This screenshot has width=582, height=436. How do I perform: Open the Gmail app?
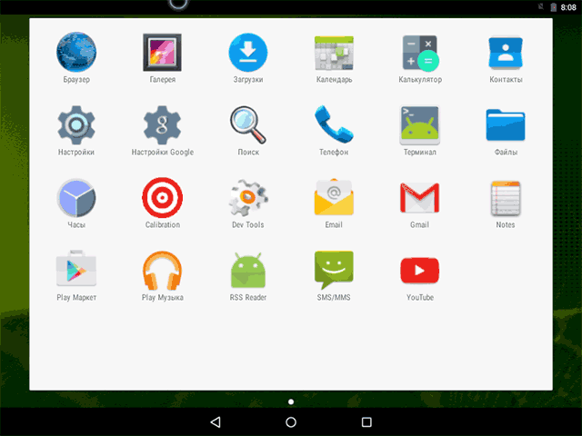419,198
